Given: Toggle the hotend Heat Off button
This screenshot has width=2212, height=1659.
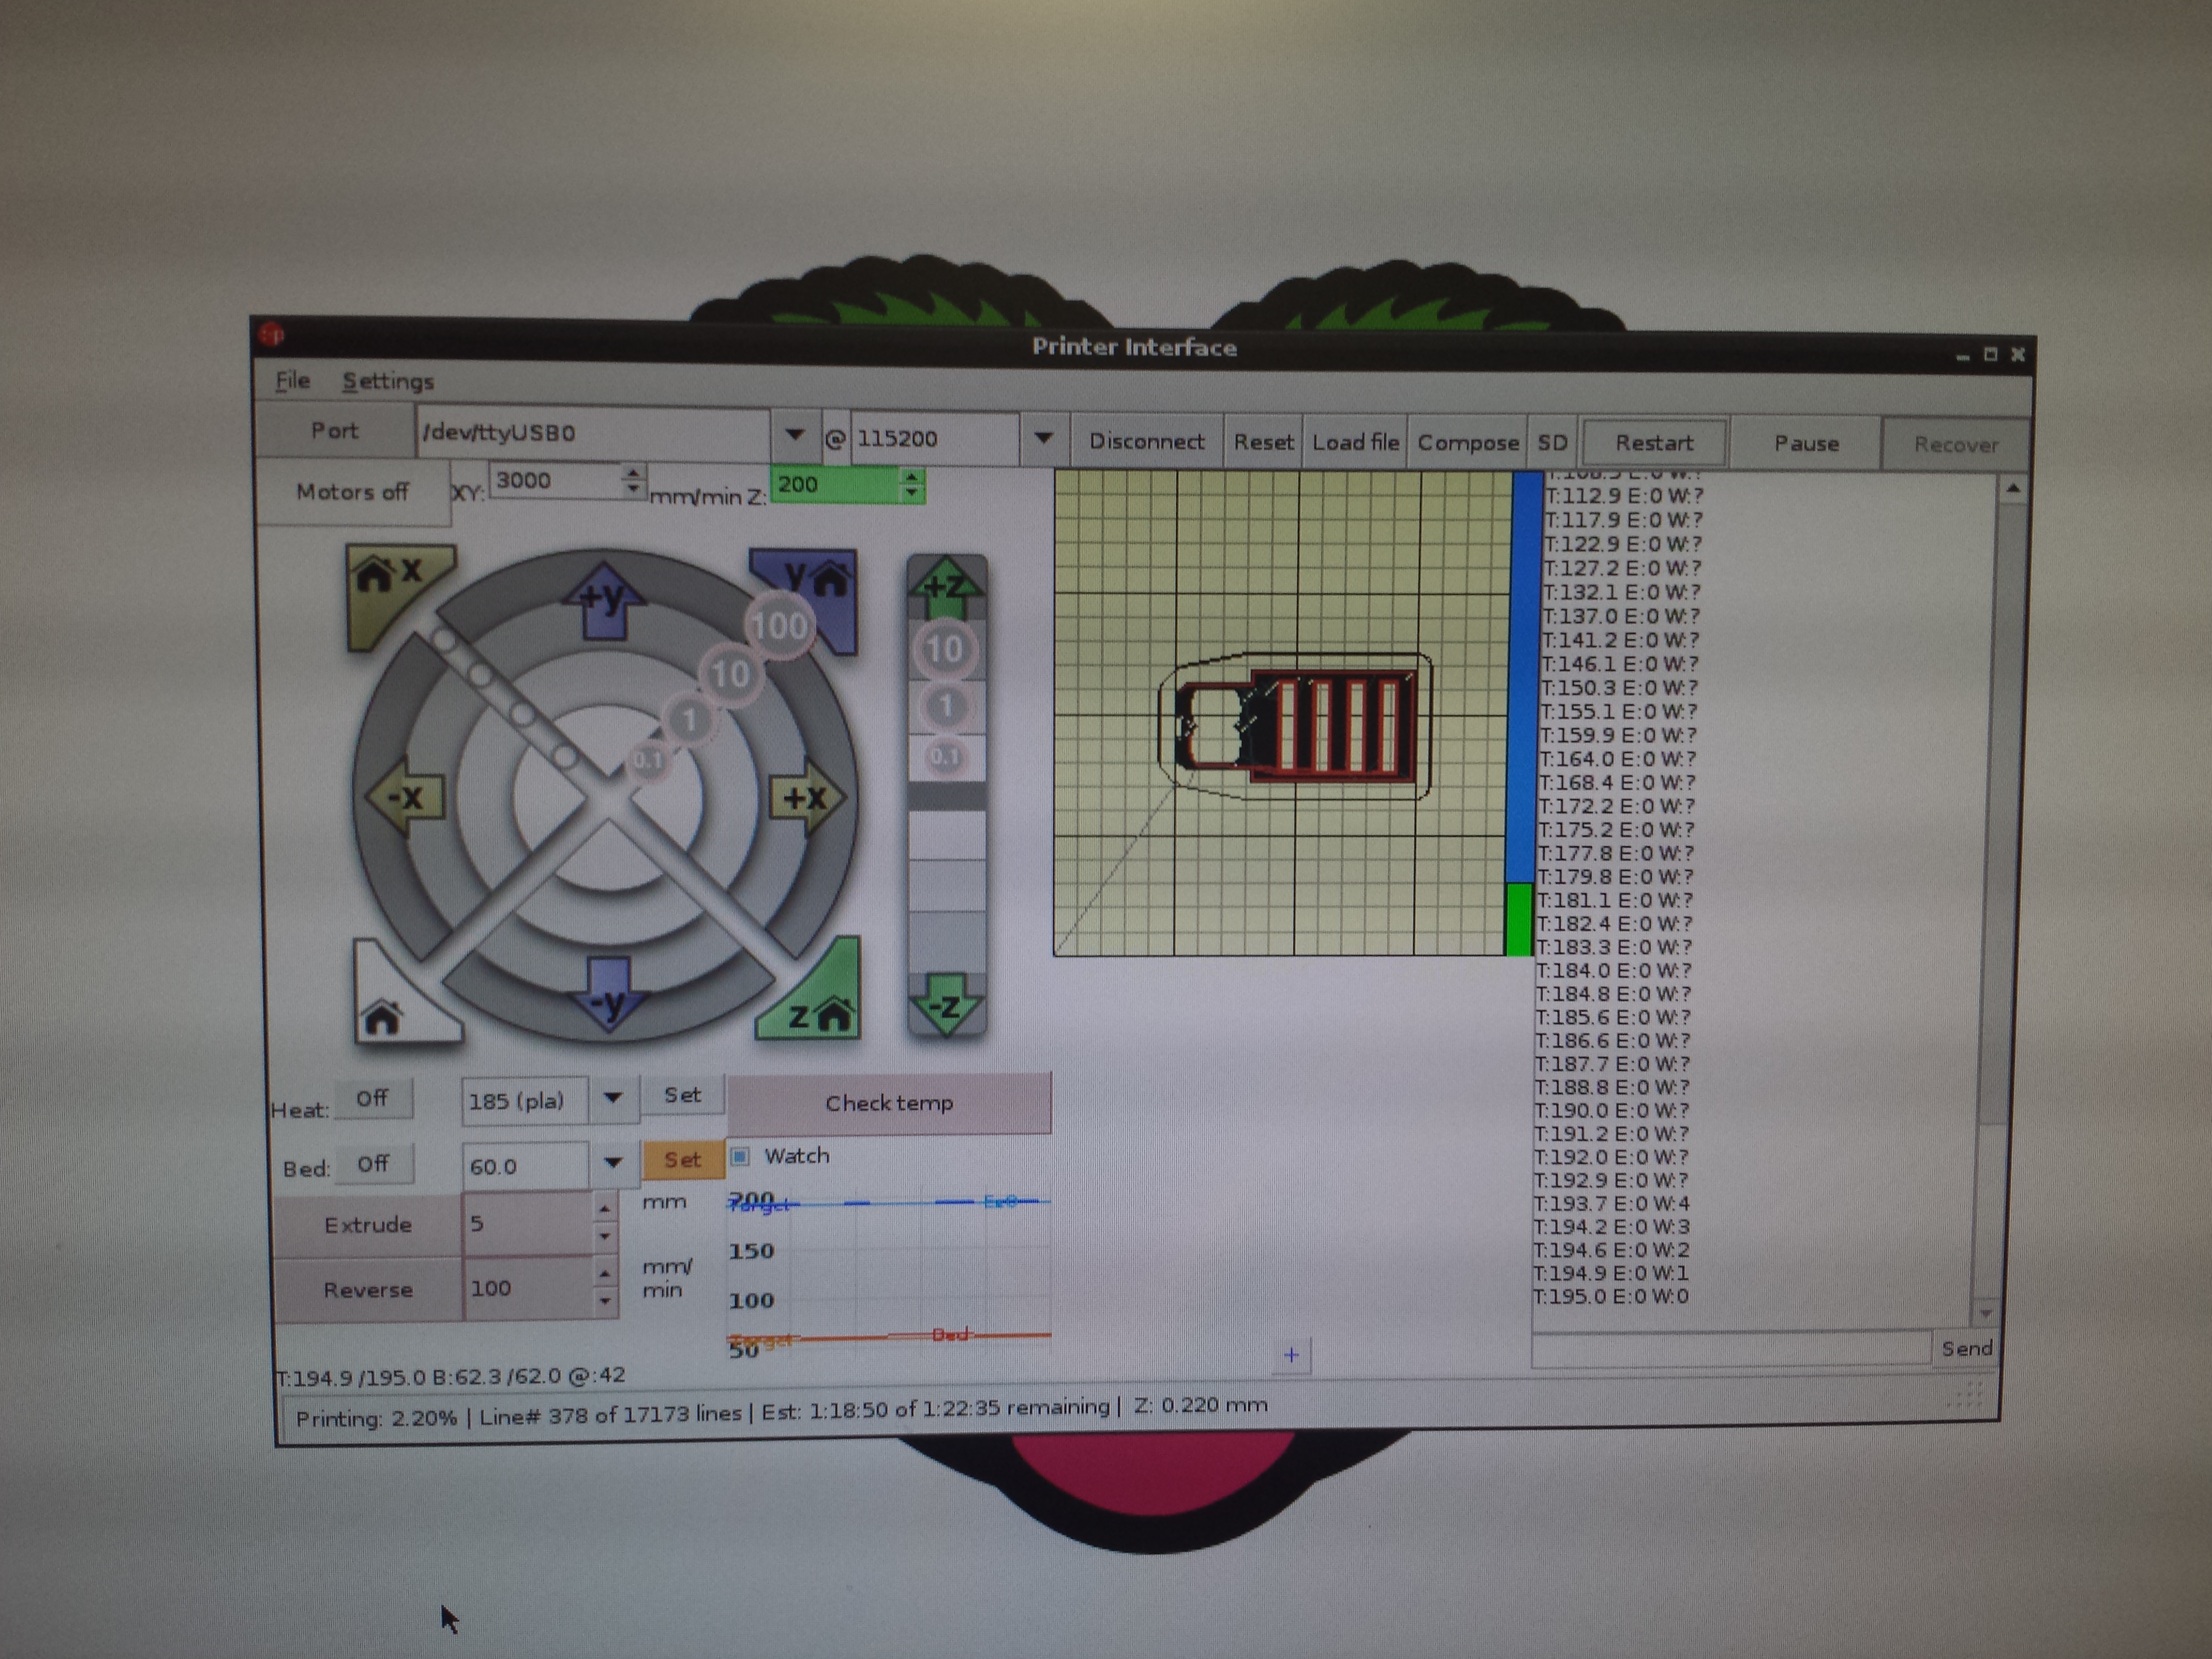Looking at the screenshot, I should pos(372,1099).
